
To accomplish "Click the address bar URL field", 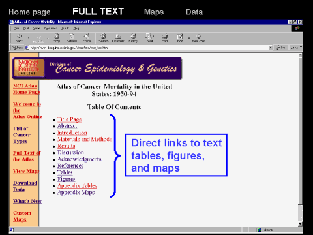I will (149, 48).
